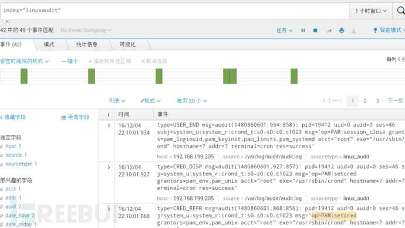Open 每页 20 个 dropdown

[192, 101]
